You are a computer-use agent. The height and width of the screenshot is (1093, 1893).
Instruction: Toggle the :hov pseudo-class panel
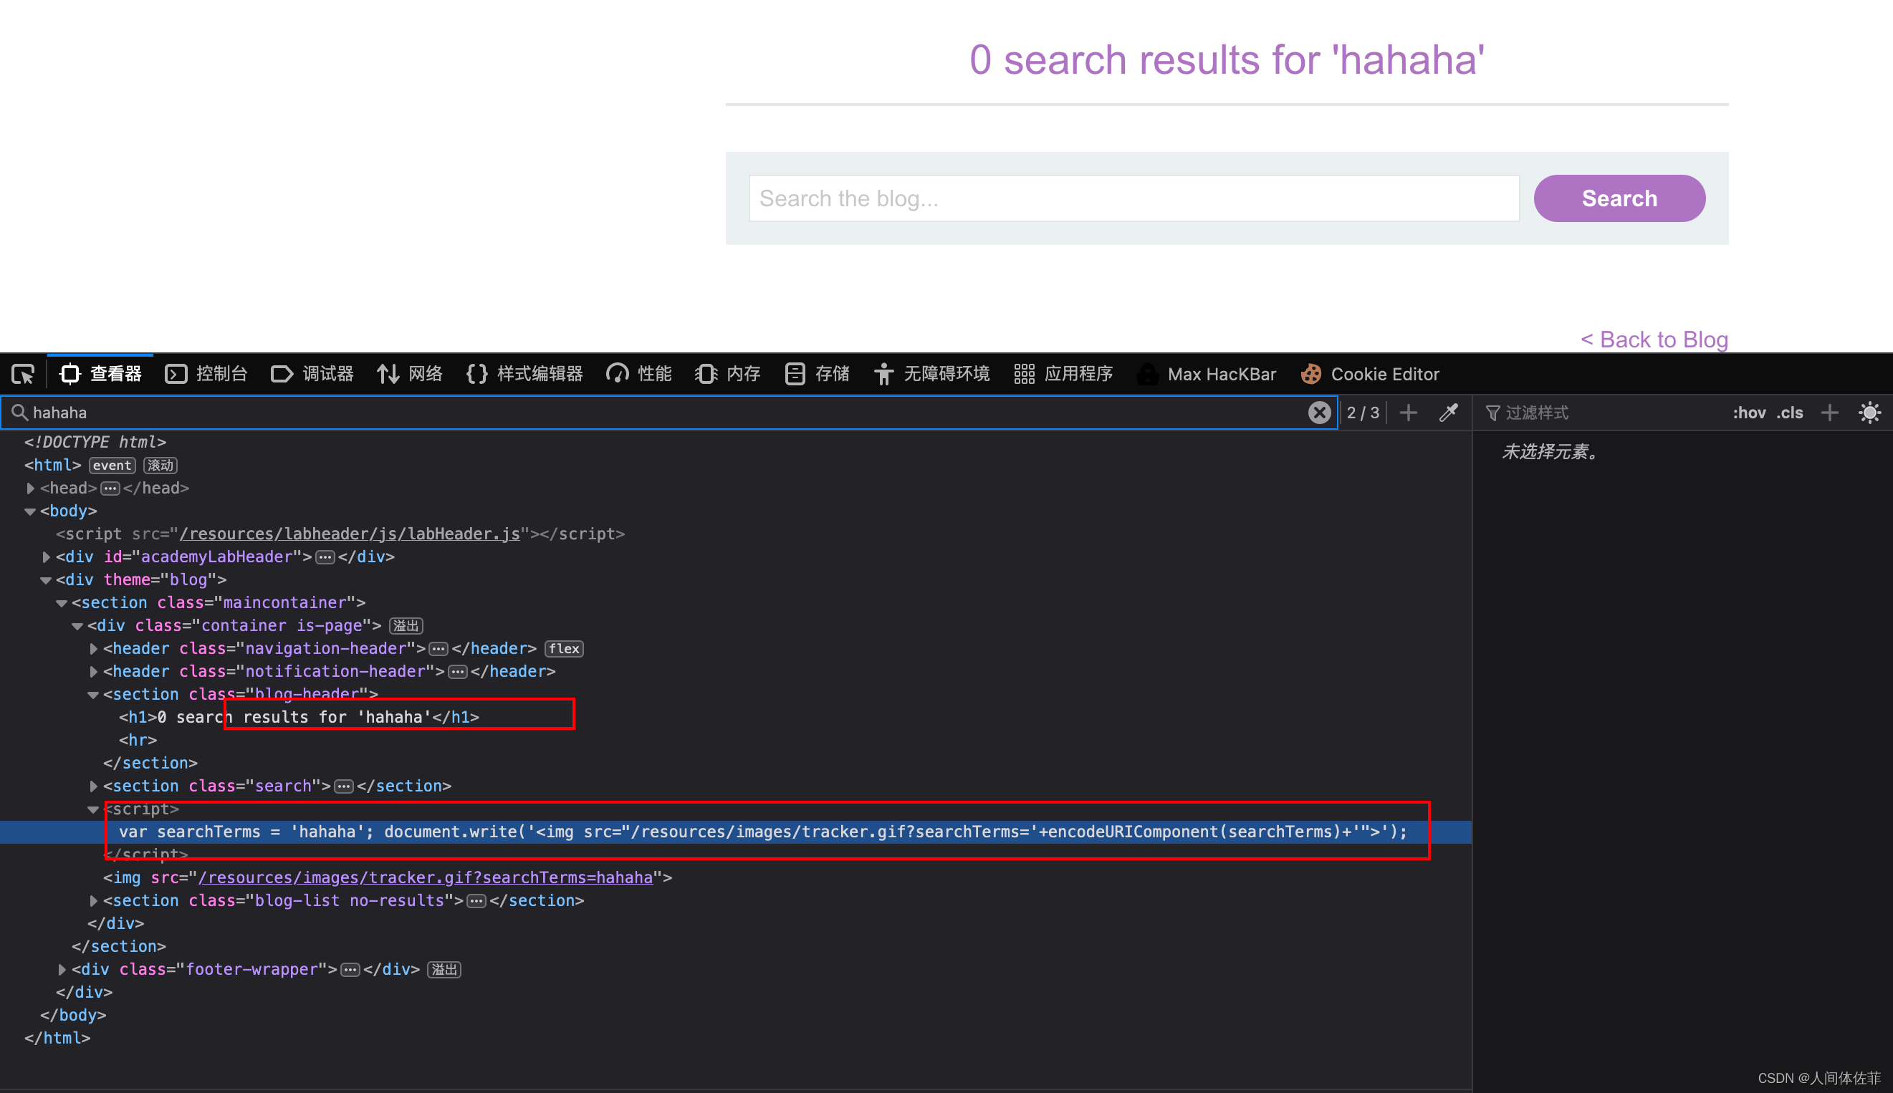1748,412
